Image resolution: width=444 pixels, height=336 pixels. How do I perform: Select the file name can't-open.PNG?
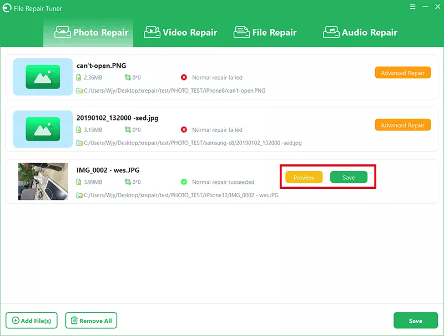click(101, 66)
